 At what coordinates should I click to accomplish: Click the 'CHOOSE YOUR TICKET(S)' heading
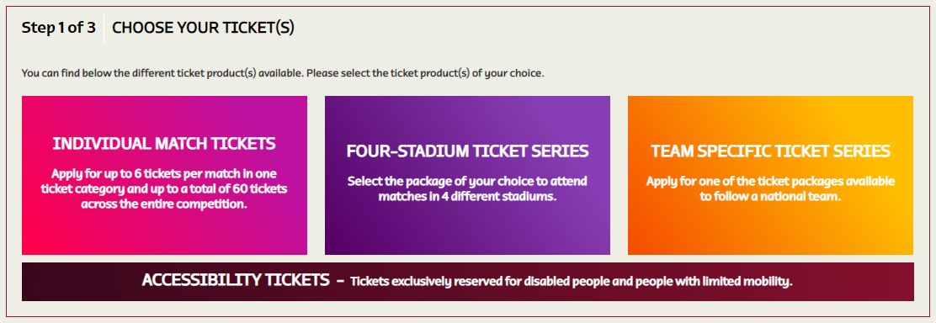click(203, 28)
